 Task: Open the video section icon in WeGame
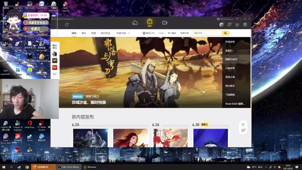coord(165,23)
